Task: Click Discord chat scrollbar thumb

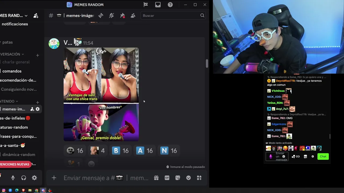Action: point(207,64)
